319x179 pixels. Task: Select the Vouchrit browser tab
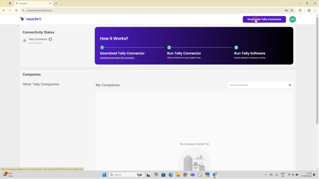[x=34, y=3]
